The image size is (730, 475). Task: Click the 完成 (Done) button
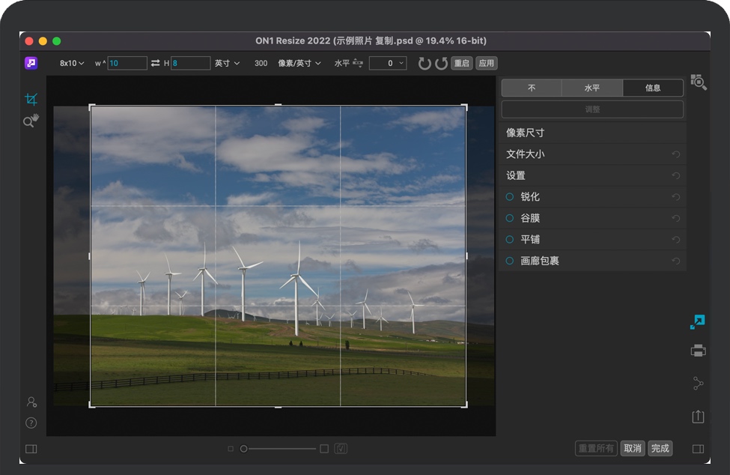pyautogui.click(x=660, y=448)
